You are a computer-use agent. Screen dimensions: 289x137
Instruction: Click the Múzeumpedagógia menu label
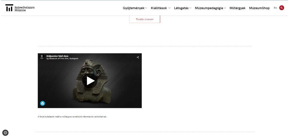(209, 8)
